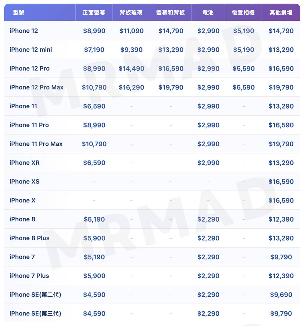Click the iPhone SE(第三代) model name
This screenshot has height=326, width=305.
click(x=35, y=313)
